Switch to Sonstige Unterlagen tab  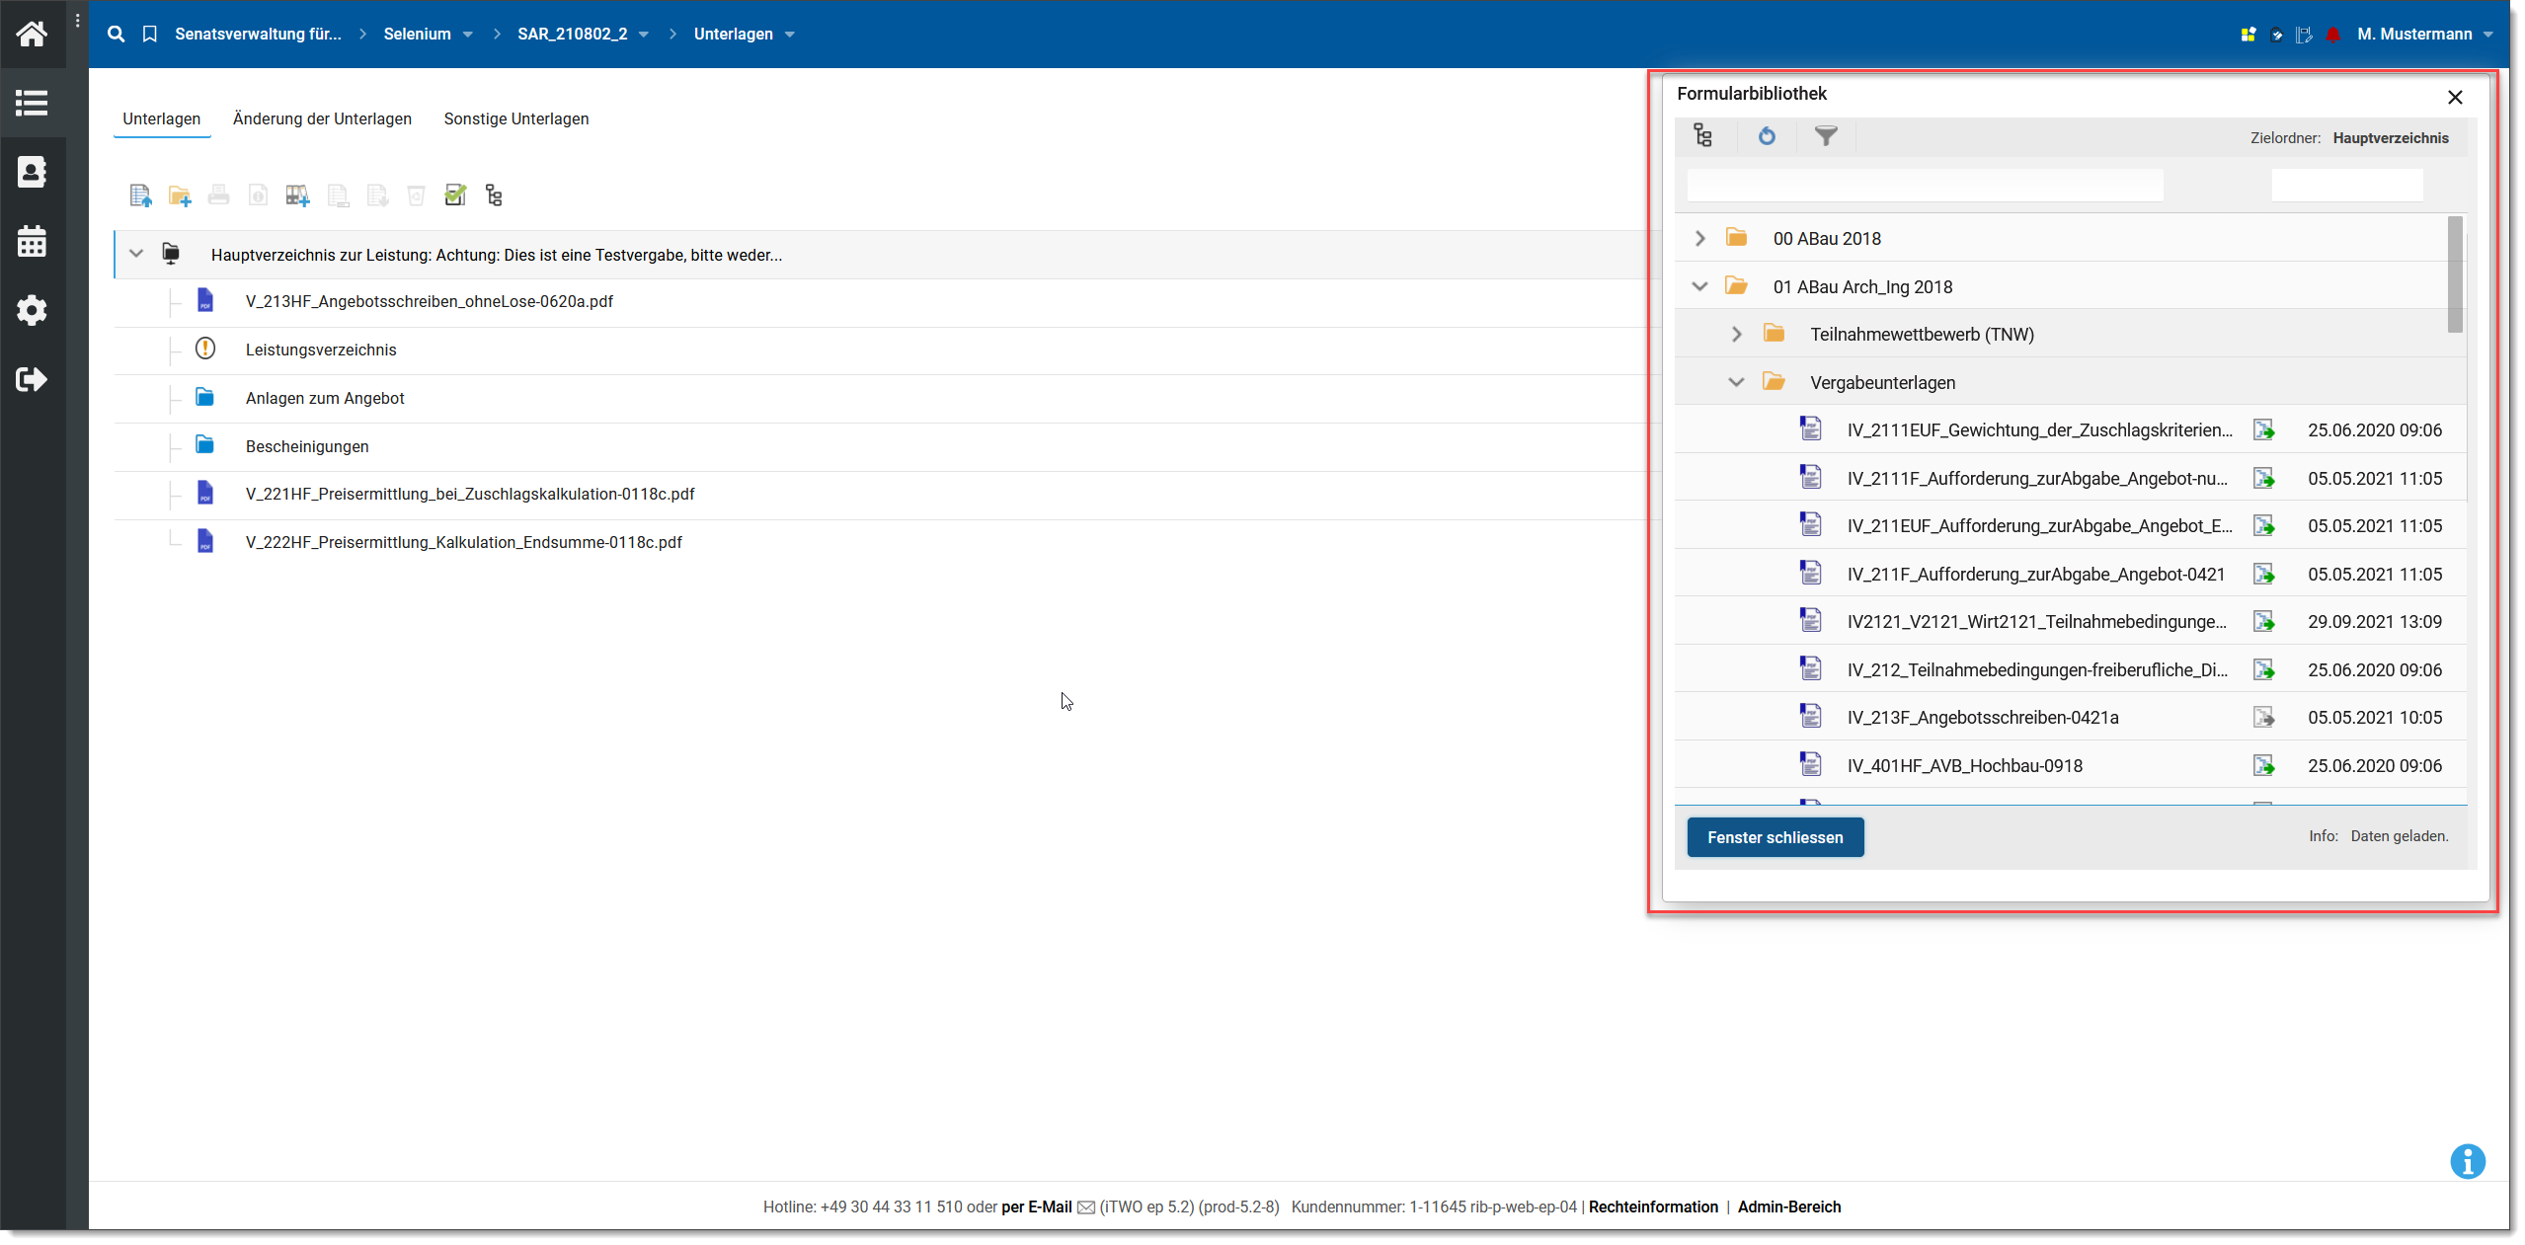click(516, 118)
